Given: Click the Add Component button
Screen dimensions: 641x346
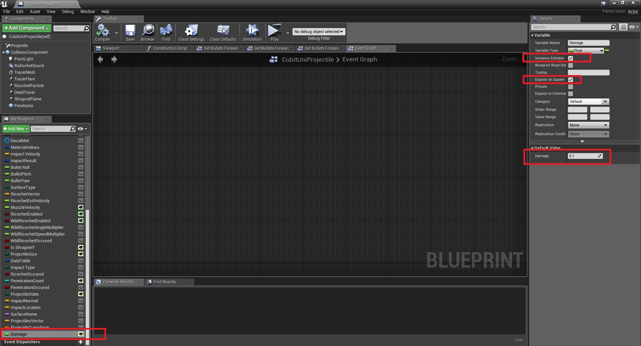Looking at the screenshot, I should pos(26,28).
